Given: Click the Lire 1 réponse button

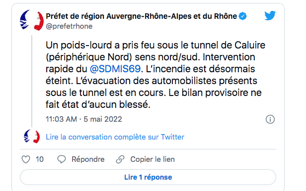Looking at the screenshot, I should [148, 177].
